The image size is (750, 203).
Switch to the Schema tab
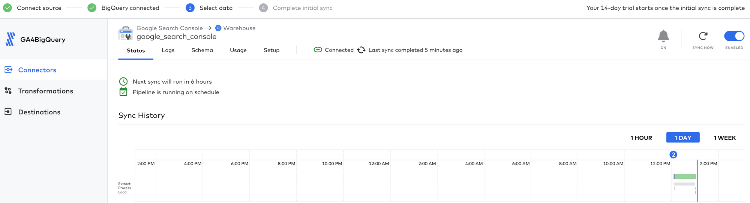click(x=202, y=50)
